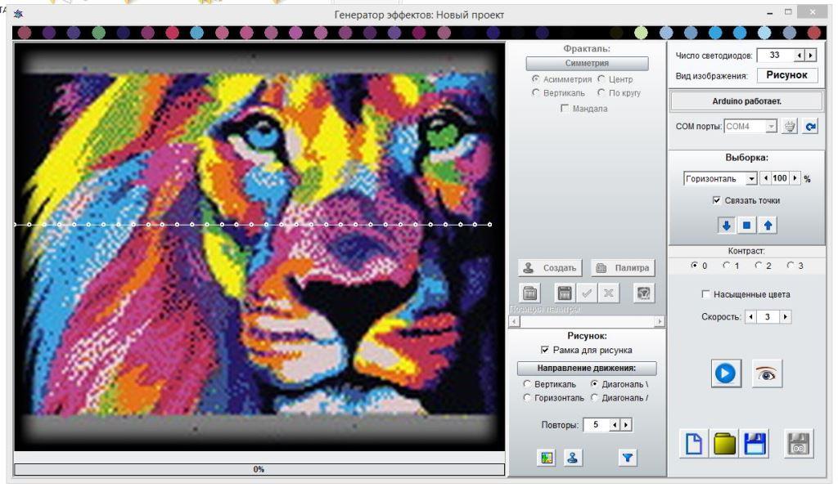Click the blue play button
Viewport: 838px width, 492px height.
(726, 373)
